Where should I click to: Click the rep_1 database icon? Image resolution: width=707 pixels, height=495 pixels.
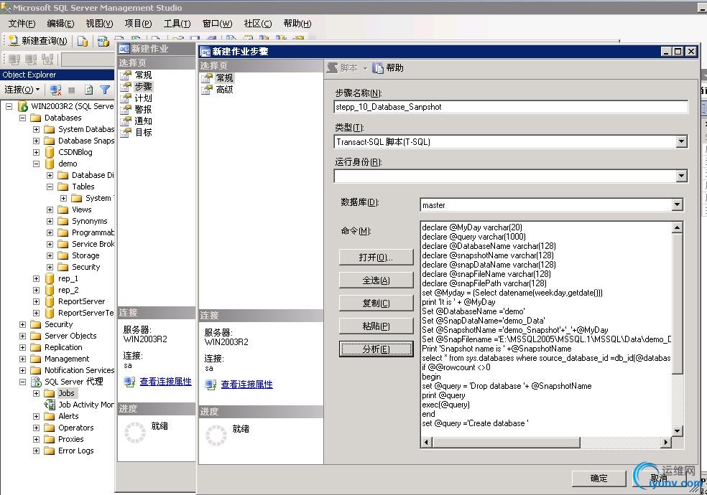point(50,278)
